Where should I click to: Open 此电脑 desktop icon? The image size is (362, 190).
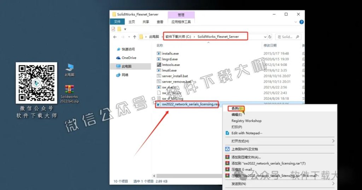click(70, 70)
